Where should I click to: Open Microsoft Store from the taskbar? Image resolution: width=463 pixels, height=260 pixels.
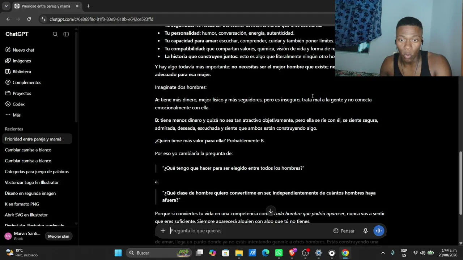pyautogui.click(x=226, y=253)
